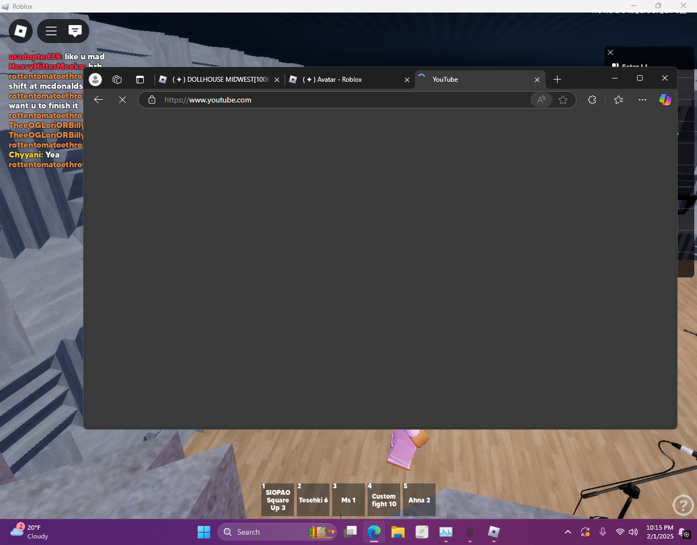Click the microphone tray icon
Viewport: 697px width, 545px height.
(x=603, y=532)
